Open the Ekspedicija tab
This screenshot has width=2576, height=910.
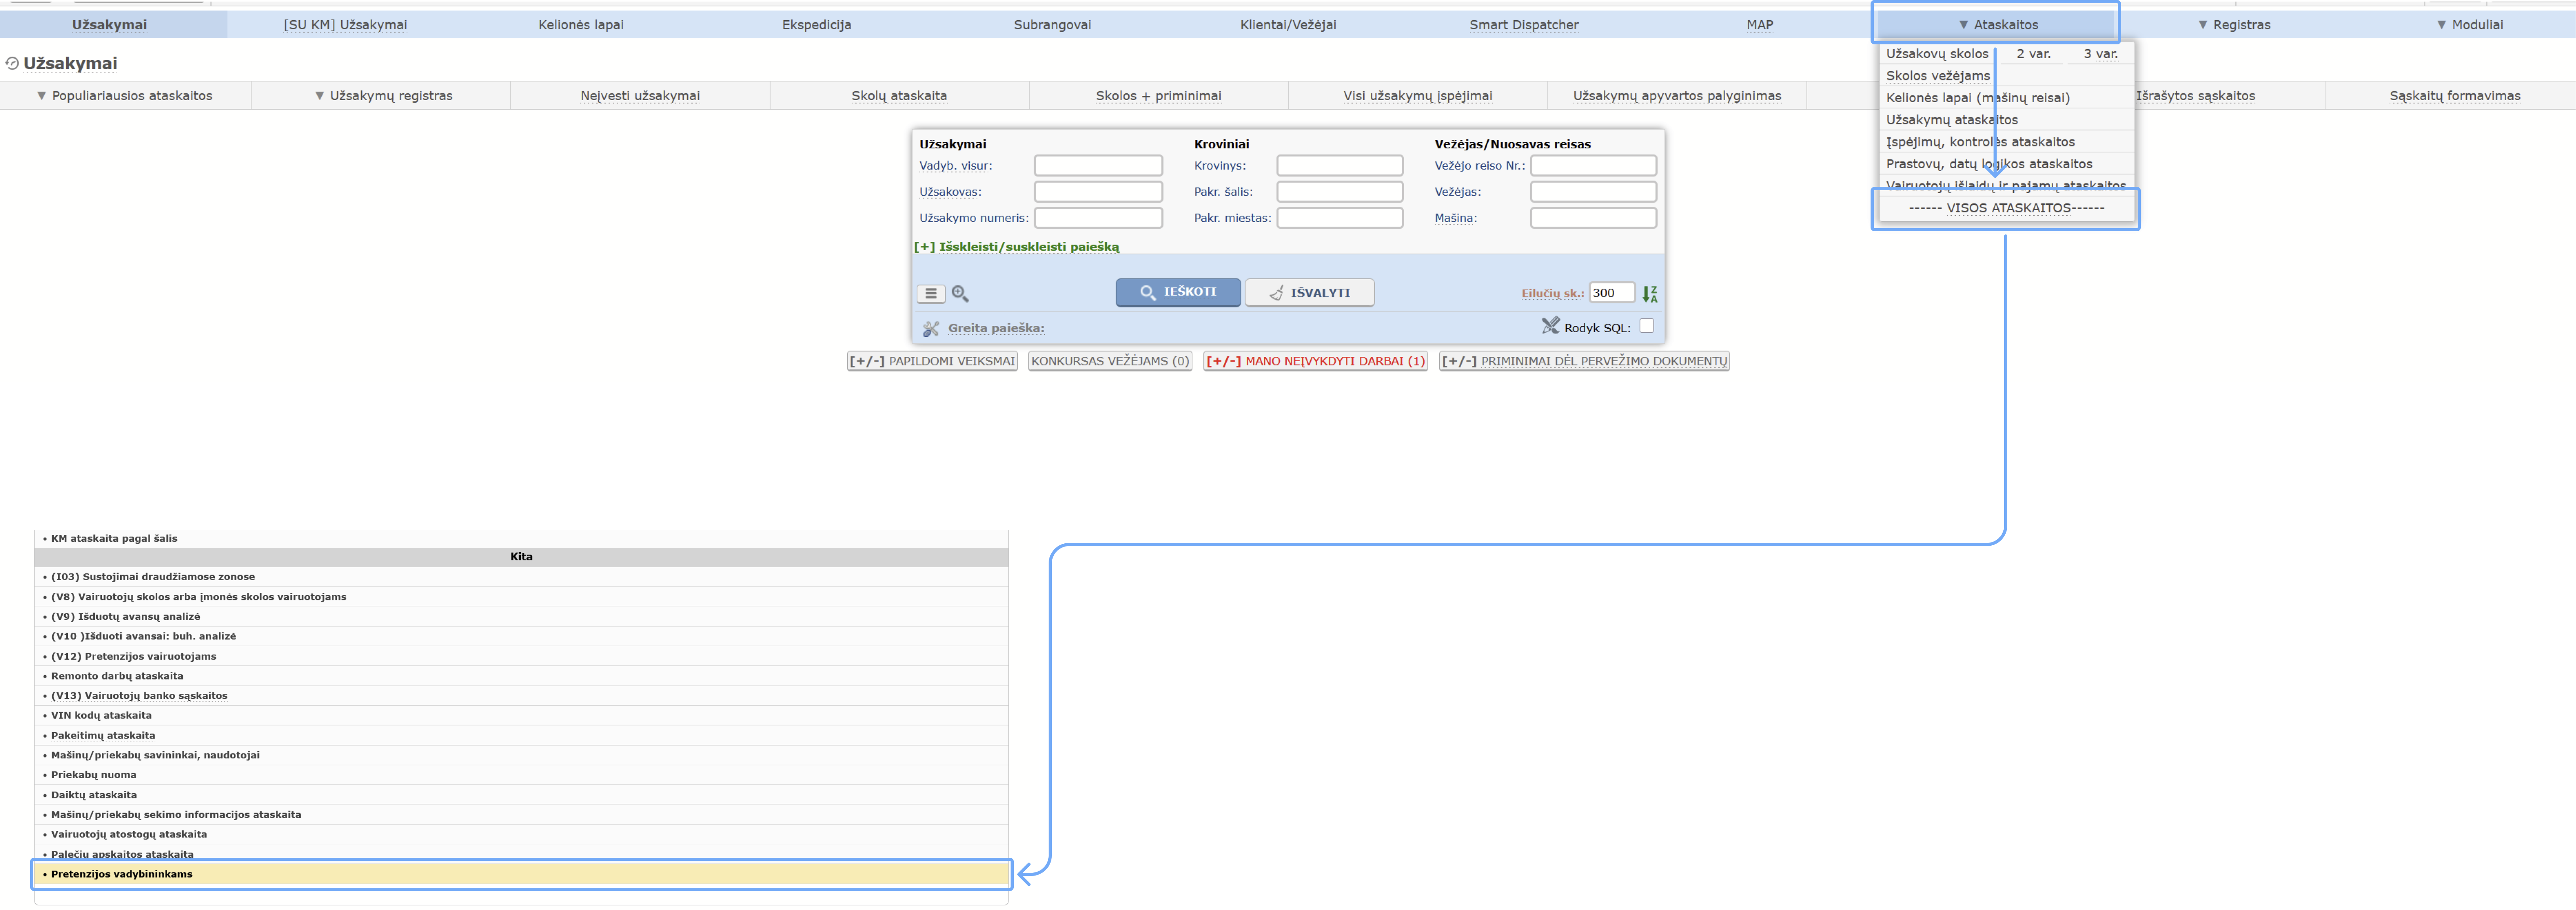(x=817, y=25)
